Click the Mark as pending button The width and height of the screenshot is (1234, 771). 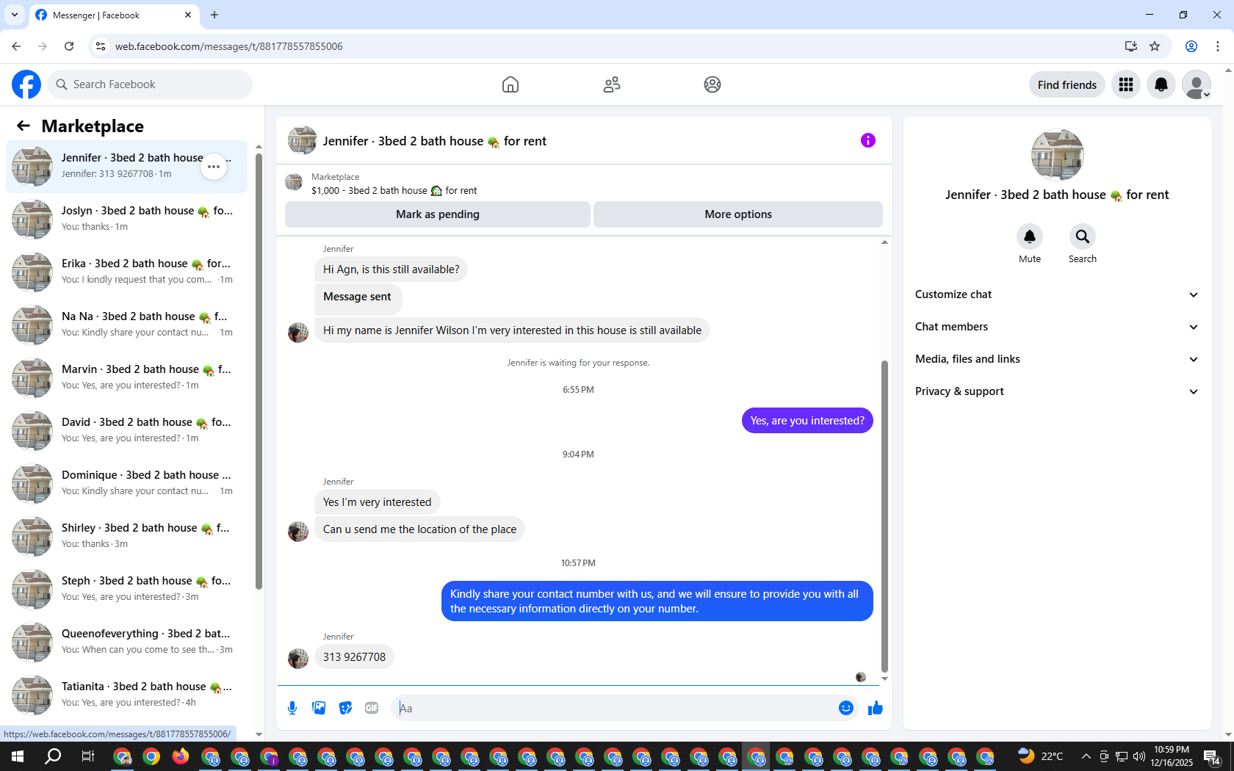click(438, 214)
